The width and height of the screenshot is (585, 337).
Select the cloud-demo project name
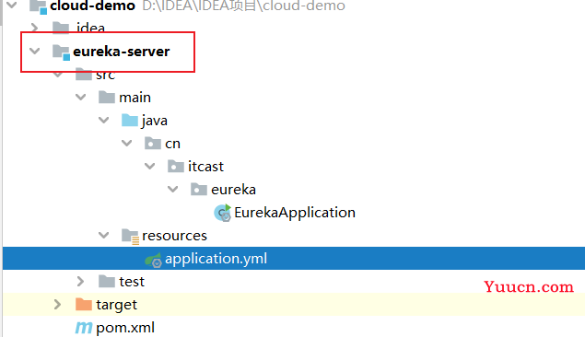tap(92, 6)
